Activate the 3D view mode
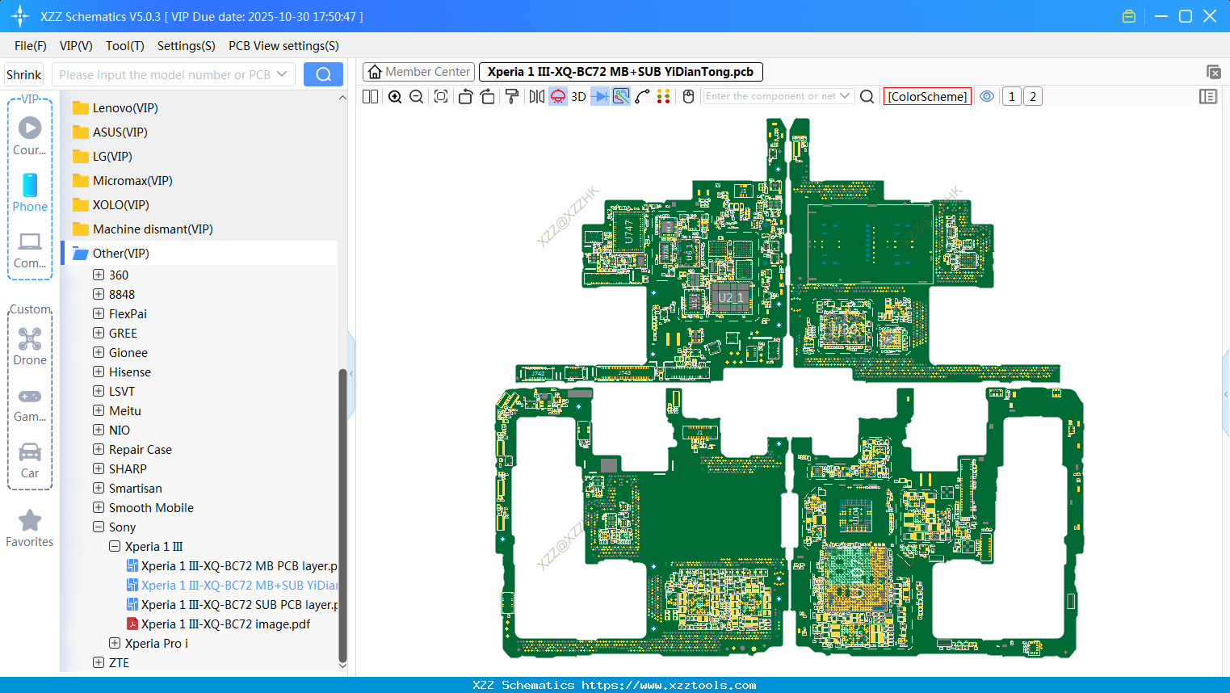1230x693 pixels. pyautogui.click(x=578, y=96)
